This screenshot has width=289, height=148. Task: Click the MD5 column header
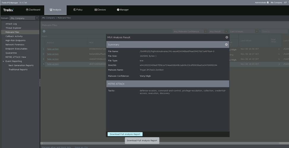click(91, 43)
